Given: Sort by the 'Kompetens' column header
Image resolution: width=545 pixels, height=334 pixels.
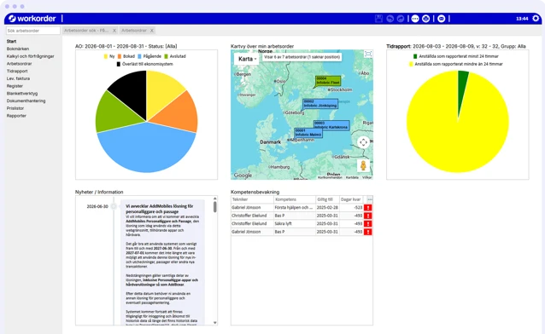Looking at the screenshot, I should click(295, 199).
